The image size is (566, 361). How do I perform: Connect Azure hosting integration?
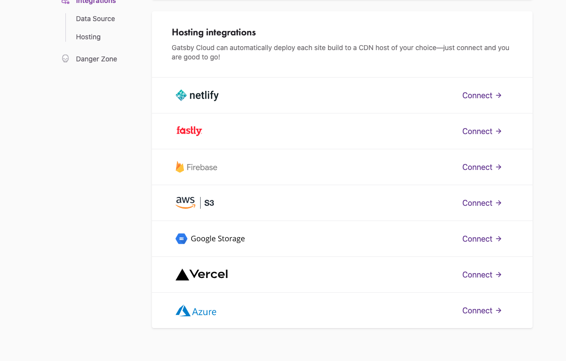point(481,310)
